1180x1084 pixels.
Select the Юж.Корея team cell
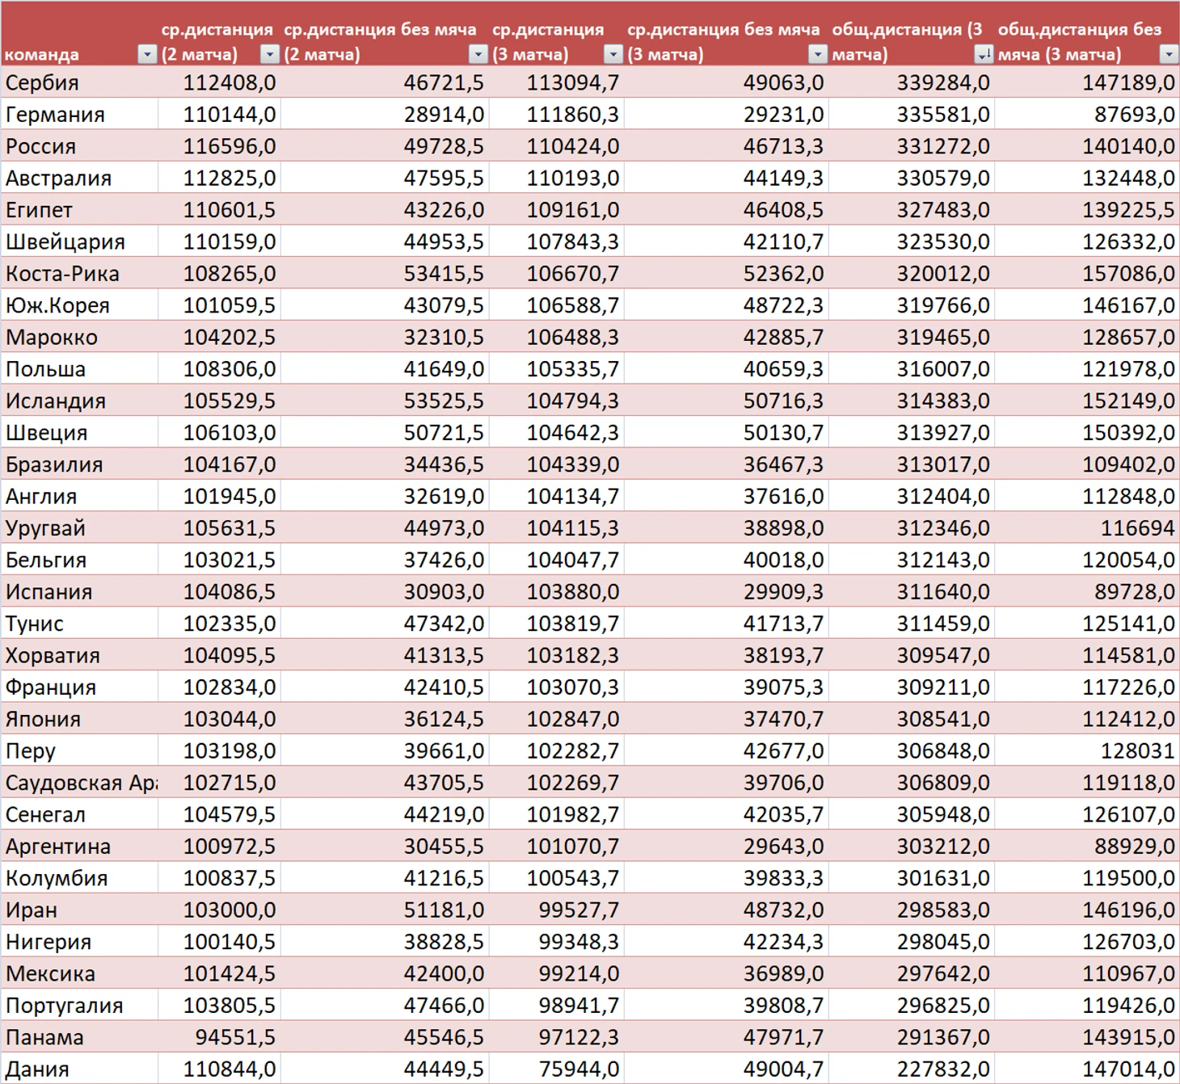[x=79, y=305]
